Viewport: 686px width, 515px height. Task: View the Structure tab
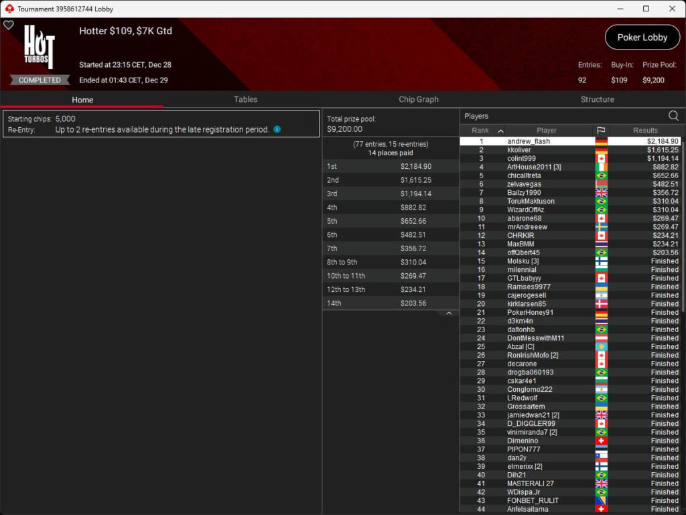pos(597,99)
